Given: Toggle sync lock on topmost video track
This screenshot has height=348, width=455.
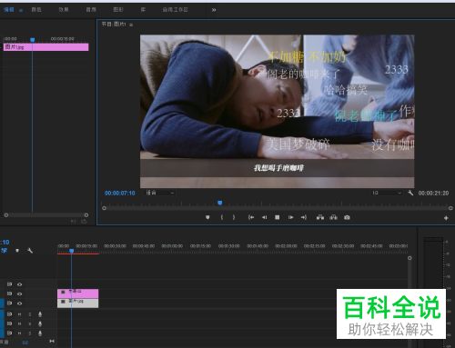Looking at the screenshot, I should pos(9,284).
